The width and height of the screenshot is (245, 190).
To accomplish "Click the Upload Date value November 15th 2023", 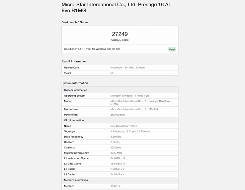I will (x=127, y=68).
